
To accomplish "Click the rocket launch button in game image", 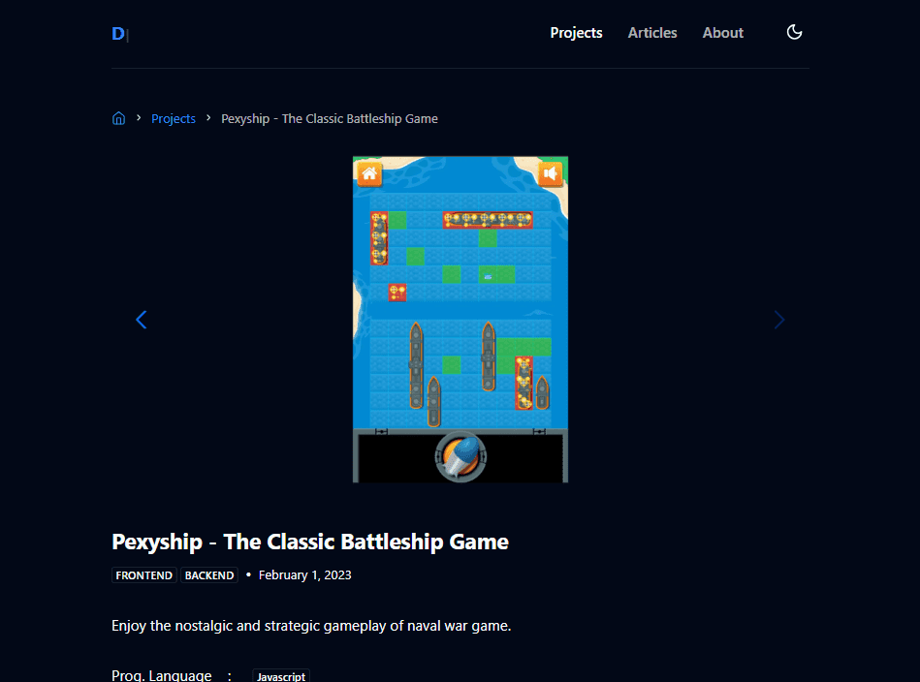I will (460, 456).
